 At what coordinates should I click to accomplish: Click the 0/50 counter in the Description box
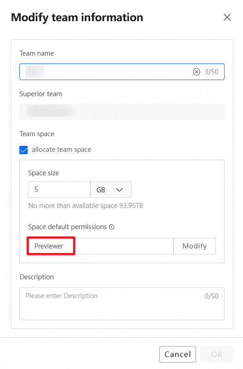click(x=211, y=296)
